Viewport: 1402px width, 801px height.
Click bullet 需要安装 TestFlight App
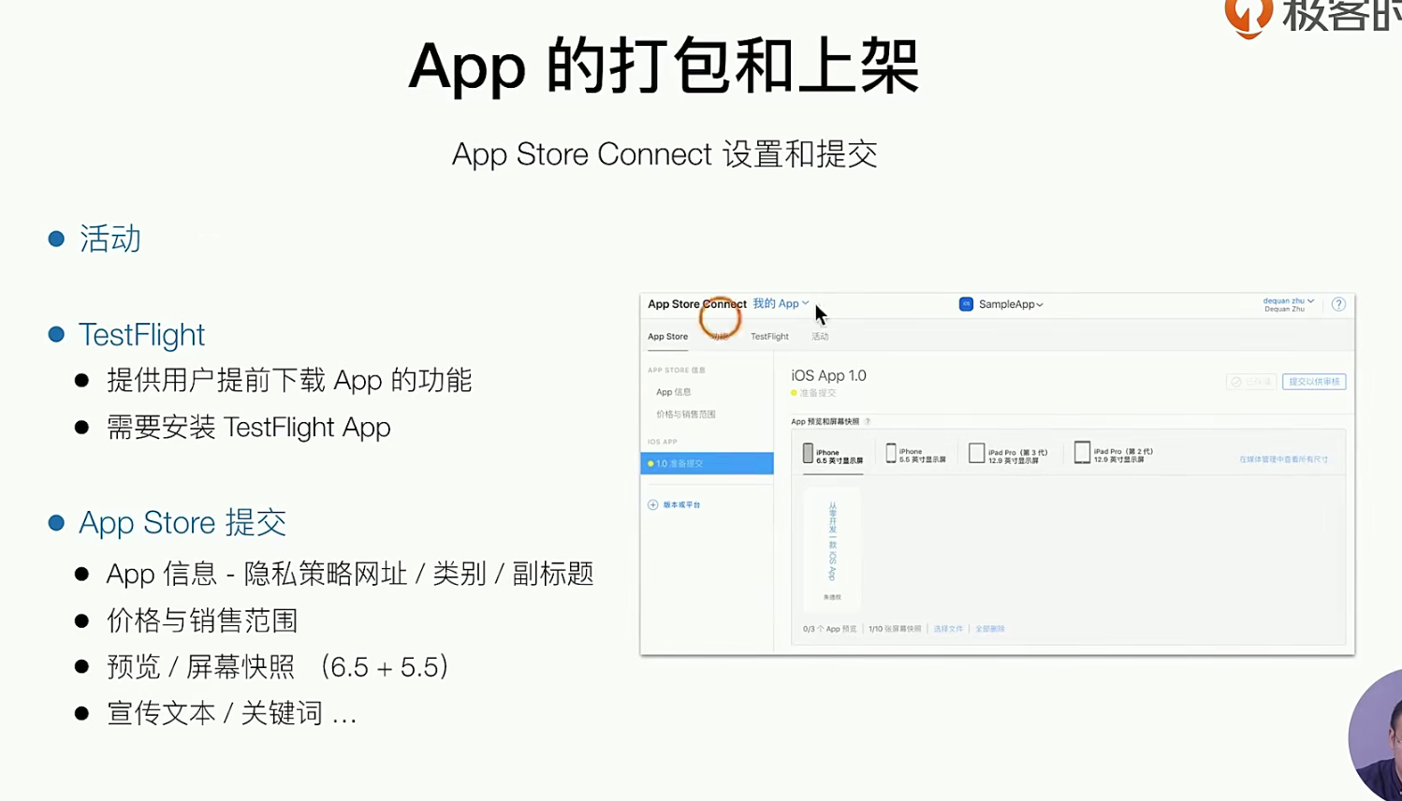[249, 428]
